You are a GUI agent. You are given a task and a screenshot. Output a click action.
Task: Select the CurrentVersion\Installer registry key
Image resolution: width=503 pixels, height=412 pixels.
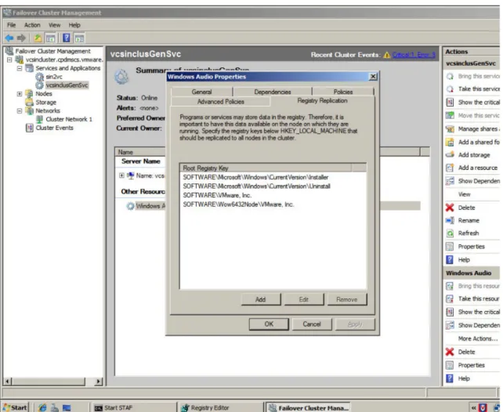click(255, 177)
